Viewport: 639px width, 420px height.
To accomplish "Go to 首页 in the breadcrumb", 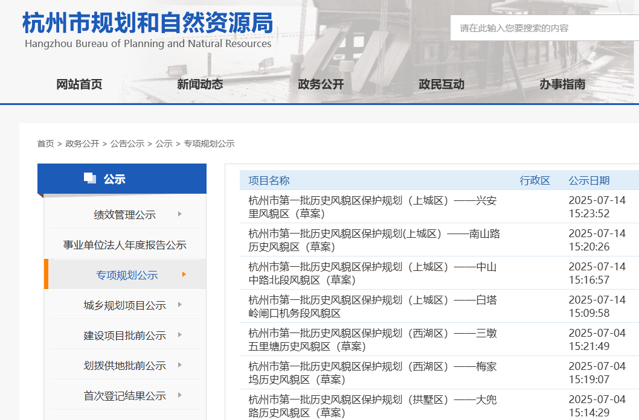I will point(46,144).
